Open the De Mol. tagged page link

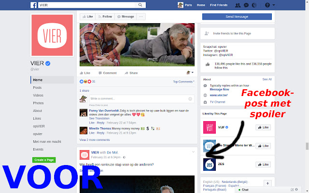click(112, 152)
